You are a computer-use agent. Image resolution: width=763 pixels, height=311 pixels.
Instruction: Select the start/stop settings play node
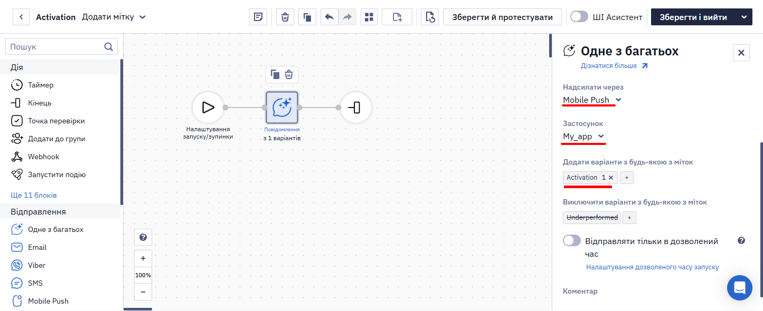coord(208,108)
